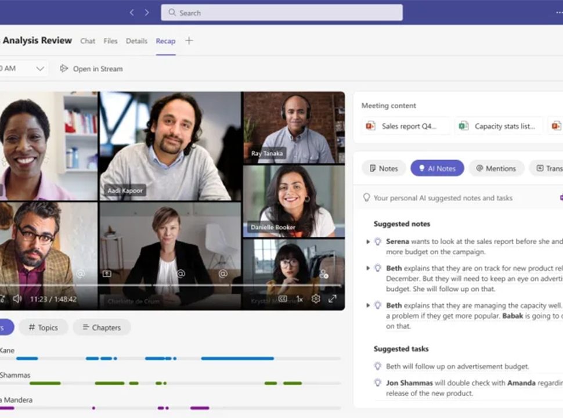Mute the recording with the speaker icon
563x418 pixels.
click(17, 299)
